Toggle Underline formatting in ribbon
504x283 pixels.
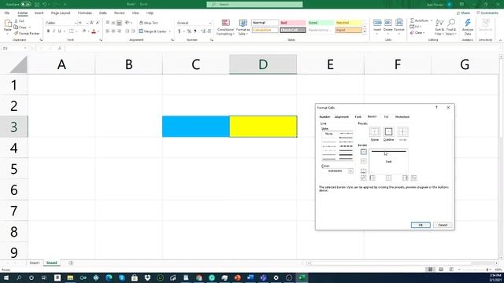[x=60, y=31]
